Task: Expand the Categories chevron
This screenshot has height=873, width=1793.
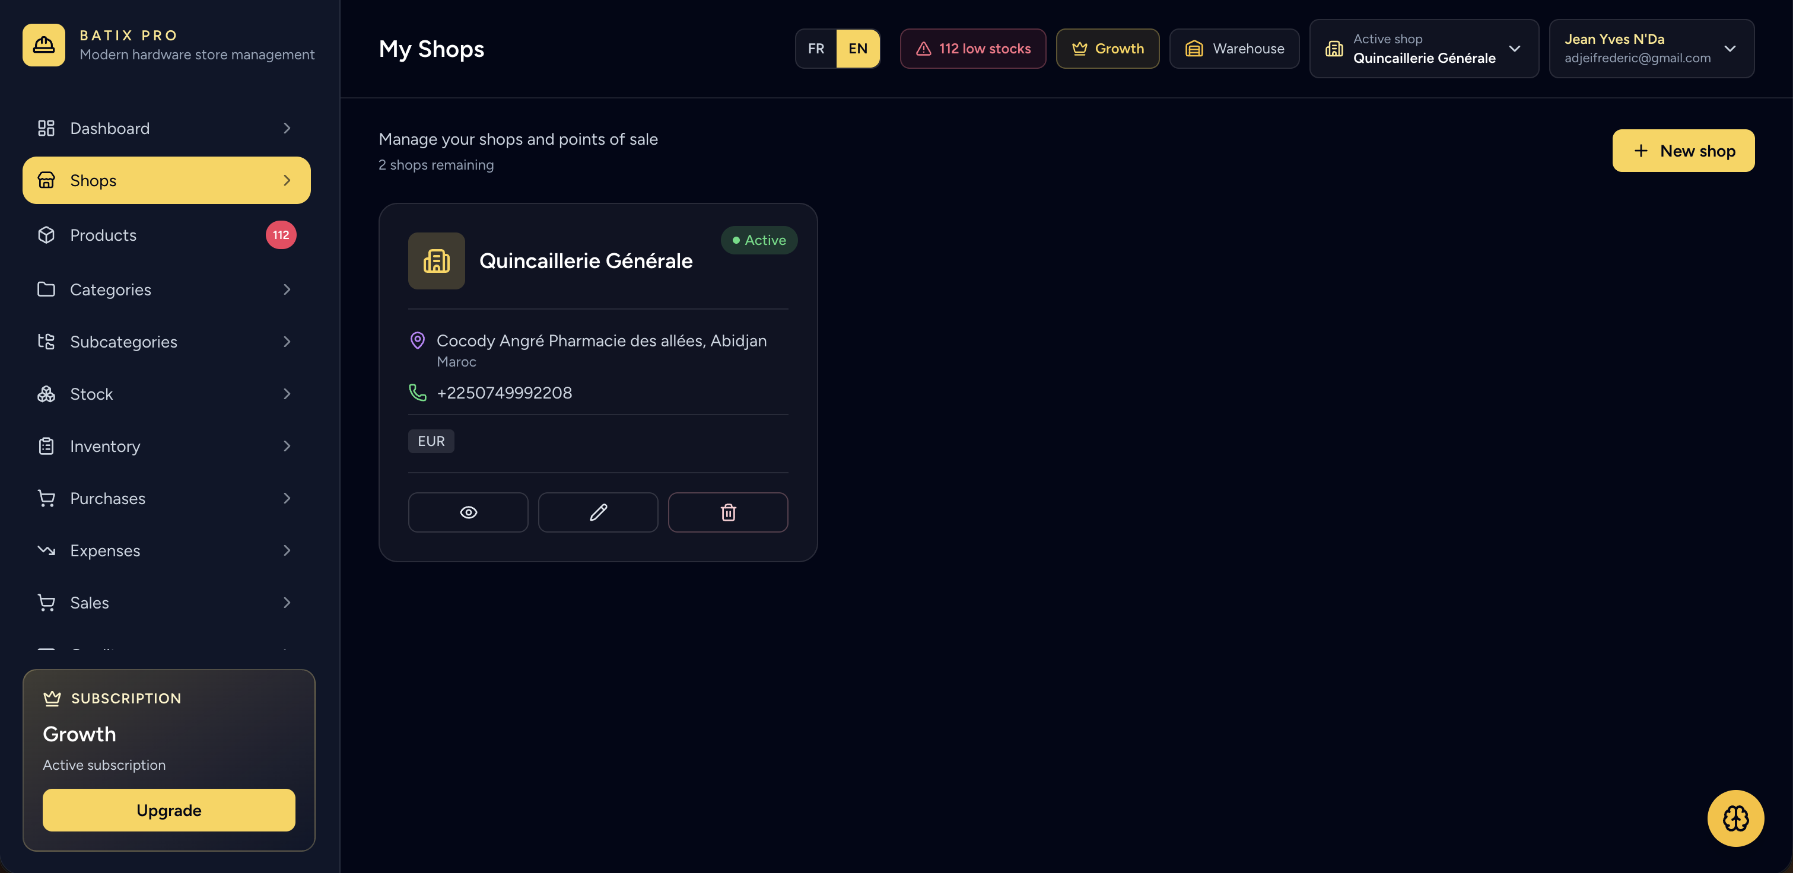Action: (287, 289)
